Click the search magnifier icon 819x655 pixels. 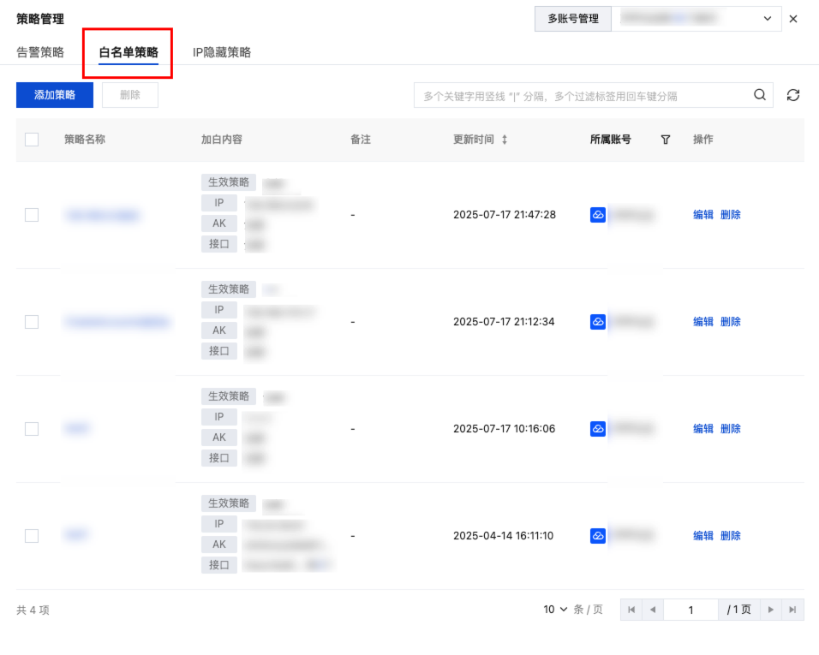pos(760,95)
